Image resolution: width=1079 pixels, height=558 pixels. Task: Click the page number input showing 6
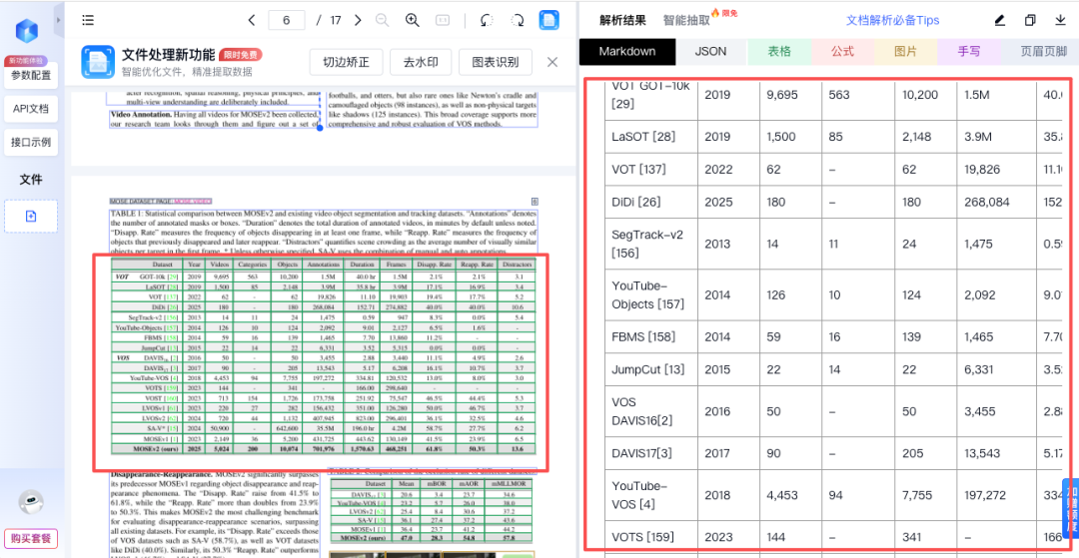(286, 20)
